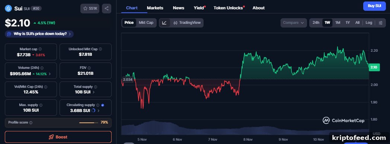Open the Markets tab
The width and height of the screenshot is (390, 144).
155,8
